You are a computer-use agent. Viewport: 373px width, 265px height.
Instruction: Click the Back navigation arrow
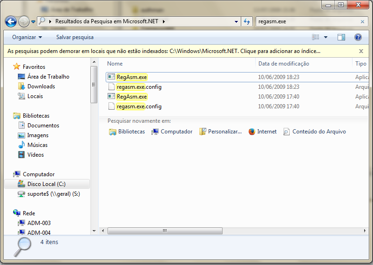[x=11, y=21]
